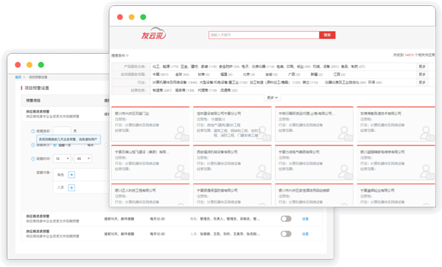The width and height of the screenshot is (442, 267).
Task: Add a role with 角色 plus icon
Action: pyautogui.click(x=71, y=175)
